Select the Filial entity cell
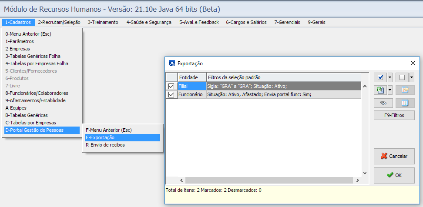The height and width of the screenshot is (207, 423). coord(192,86)
